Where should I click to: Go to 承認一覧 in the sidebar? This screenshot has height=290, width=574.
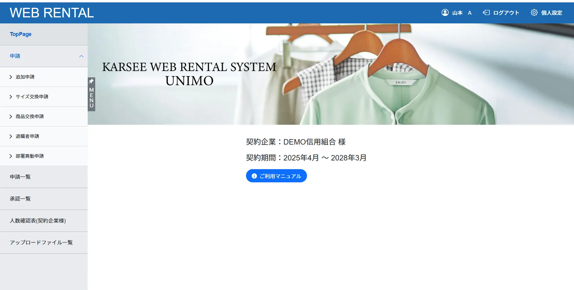44,199
